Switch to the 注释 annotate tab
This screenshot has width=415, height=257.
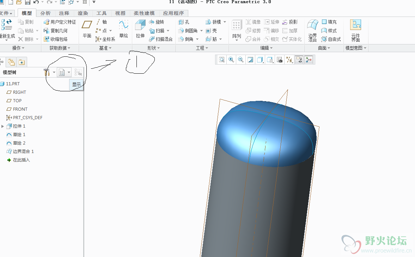click(x=64, y=13)
